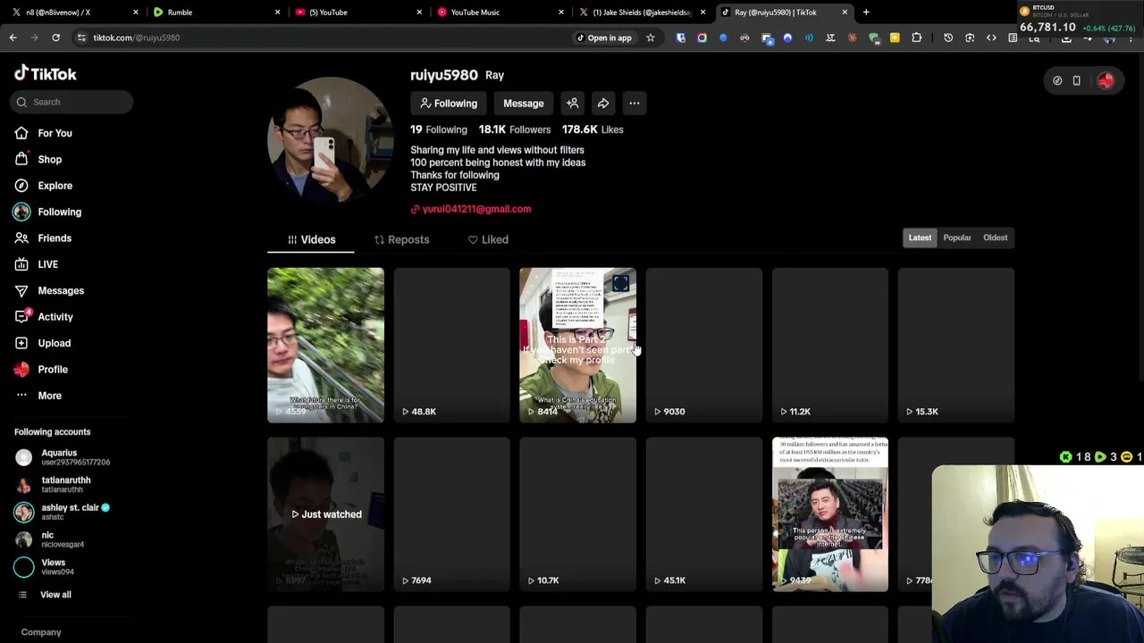Click the TikTok logo
The image size is (1144, 643).
[46, 74]
